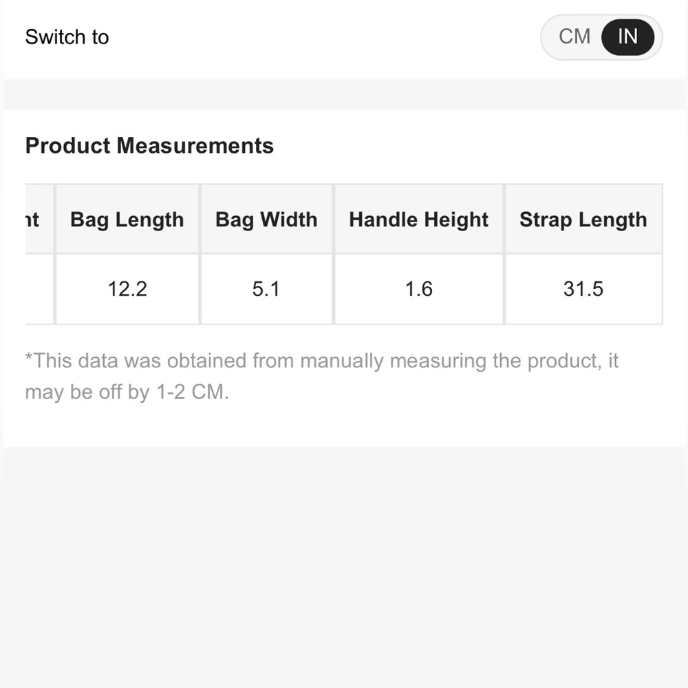This screenshot has width=688, height=688.
Task: Select the Strap Length column header
Action: coord(583,219)
